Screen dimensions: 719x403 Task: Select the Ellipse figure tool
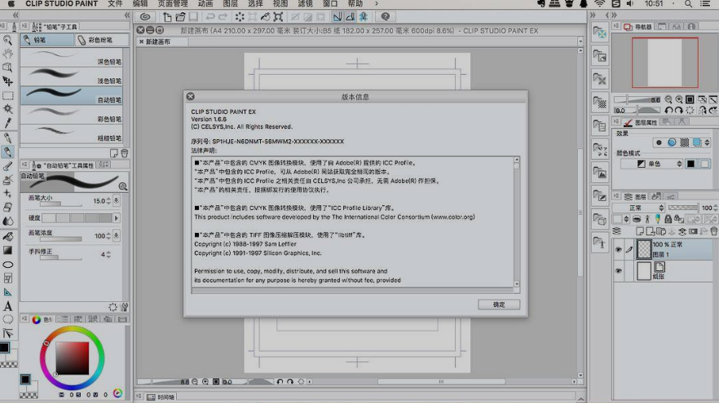click(8, 265)
